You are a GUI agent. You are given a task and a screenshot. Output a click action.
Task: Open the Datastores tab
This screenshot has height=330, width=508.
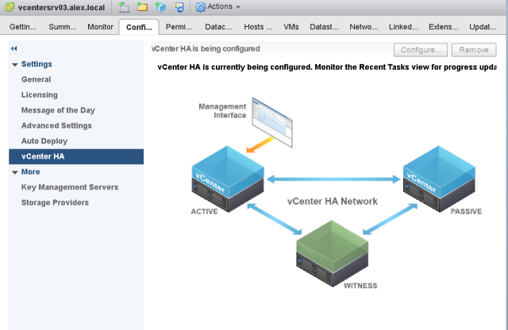[325, 27]
